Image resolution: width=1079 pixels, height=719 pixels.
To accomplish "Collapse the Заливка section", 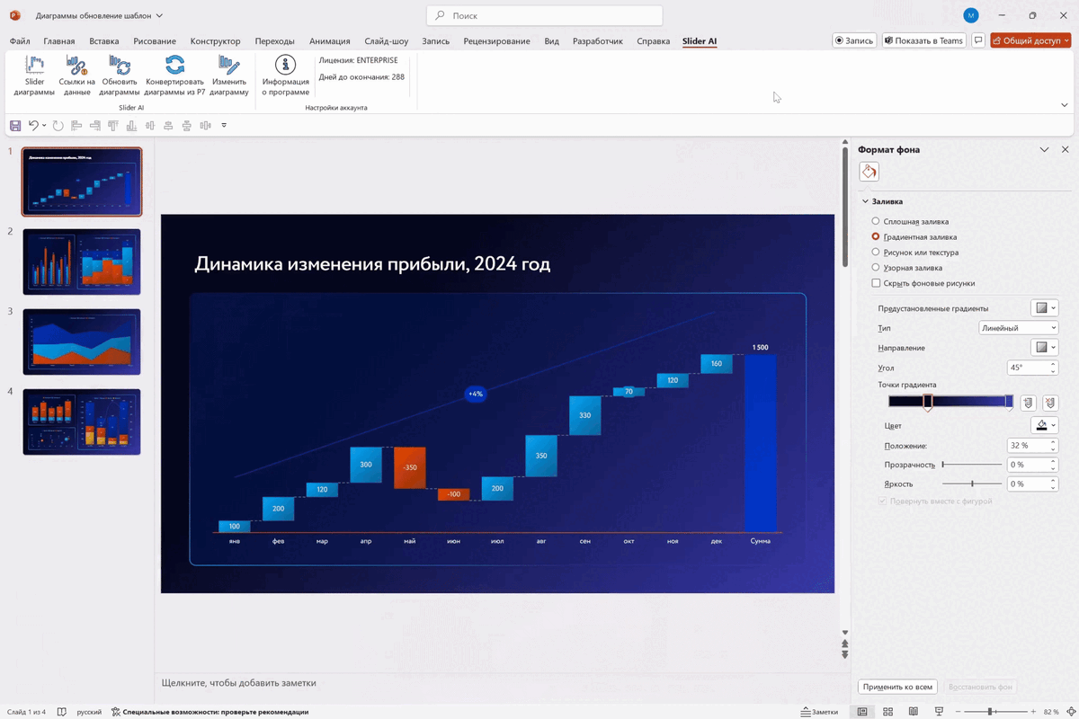I will point(866,201).
